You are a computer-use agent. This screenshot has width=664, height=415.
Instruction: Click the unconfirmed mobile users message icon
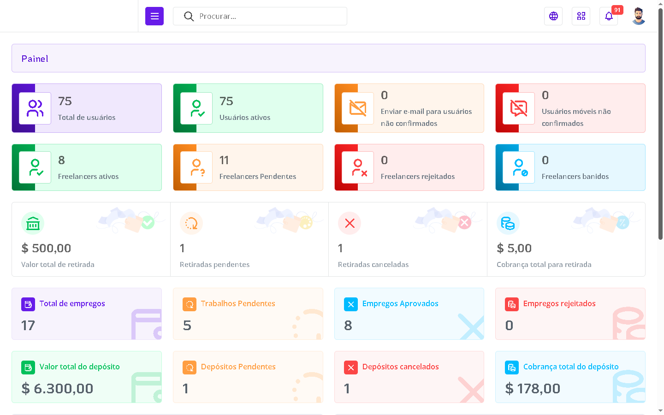519,108
